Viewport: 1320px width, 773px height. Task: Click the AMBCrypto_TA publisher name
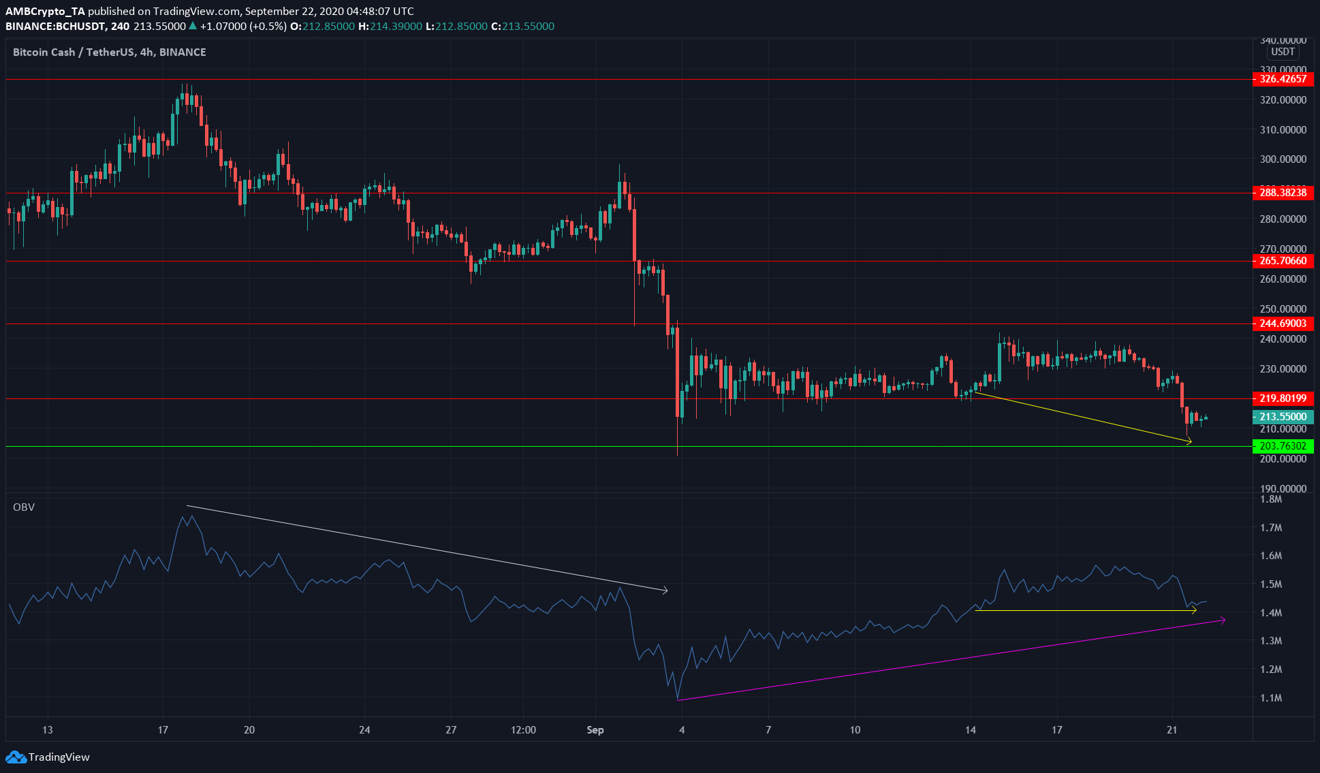(45, 12)
